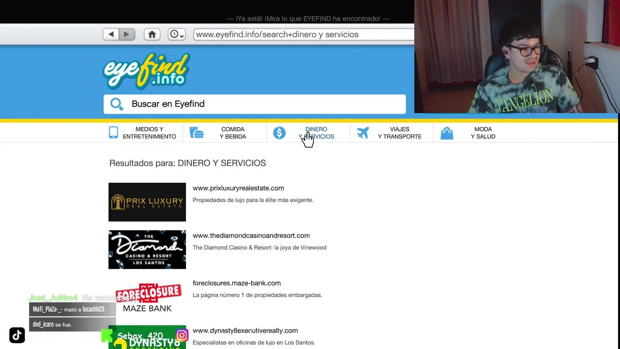Image resolution: width=620 pixels, height=349 pixels.
Task: Open the browser home page icon
Action: 152,34
